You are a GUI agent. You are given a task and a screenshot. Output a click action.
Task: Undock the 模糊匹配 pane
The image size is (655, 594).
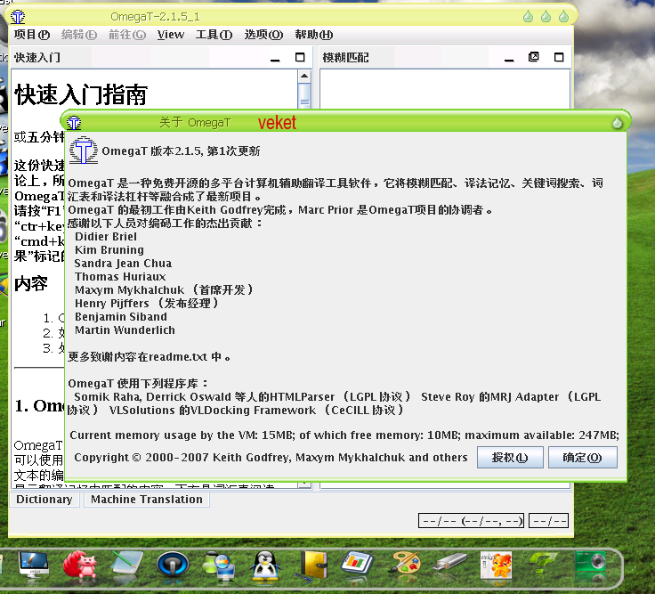533,57
